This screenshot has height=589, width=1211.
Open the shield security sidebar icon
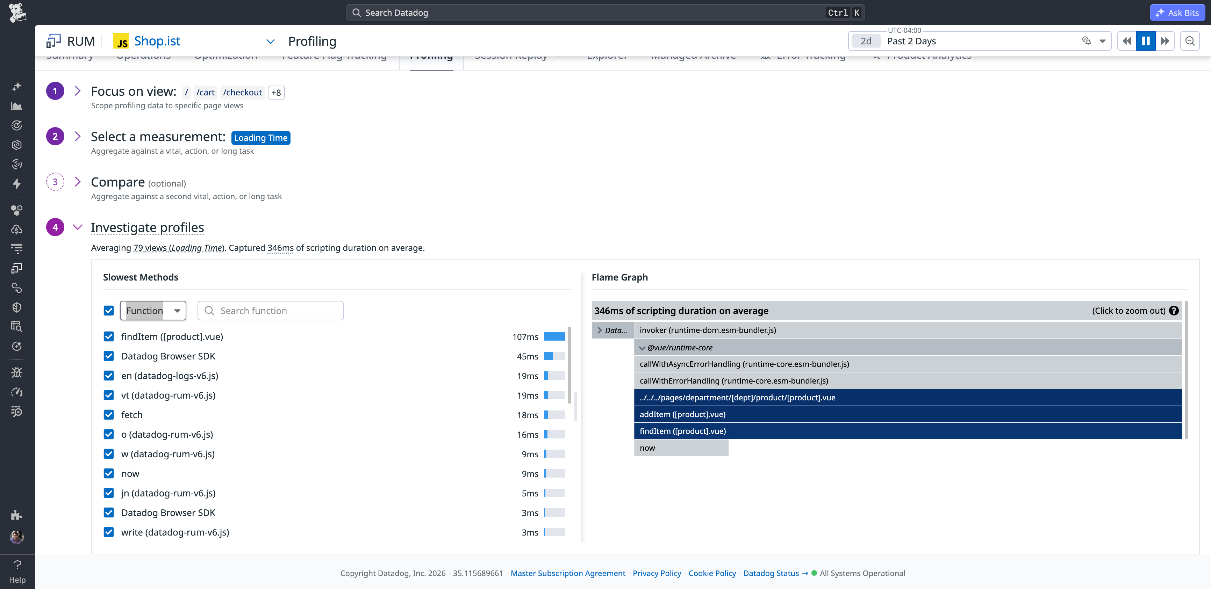pos(17,307)
